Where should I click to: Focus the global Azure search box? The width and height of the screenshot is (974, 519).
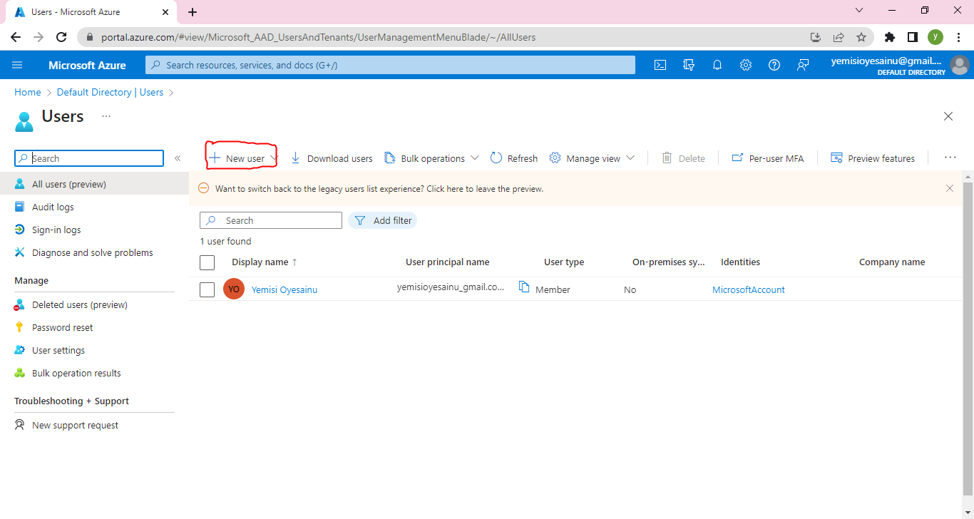(x=390, y=65)
